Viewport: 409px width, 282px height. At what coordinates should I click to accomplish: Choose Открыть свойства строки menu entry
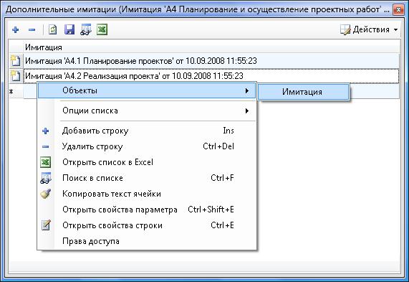(147, 225)
